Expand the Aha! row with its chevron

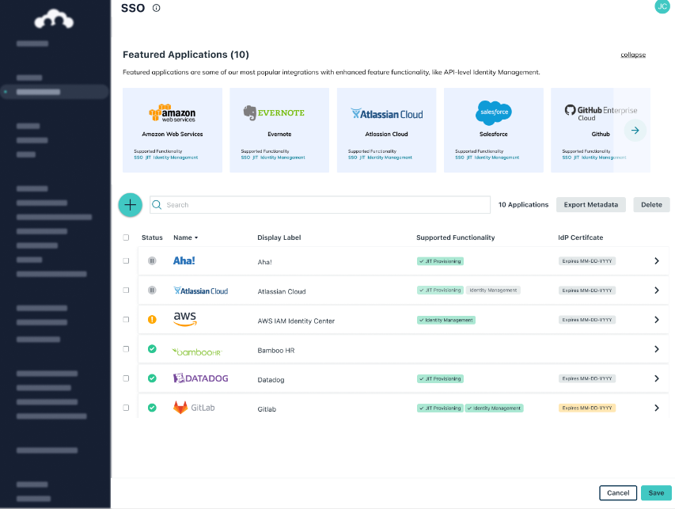point(657,261)
